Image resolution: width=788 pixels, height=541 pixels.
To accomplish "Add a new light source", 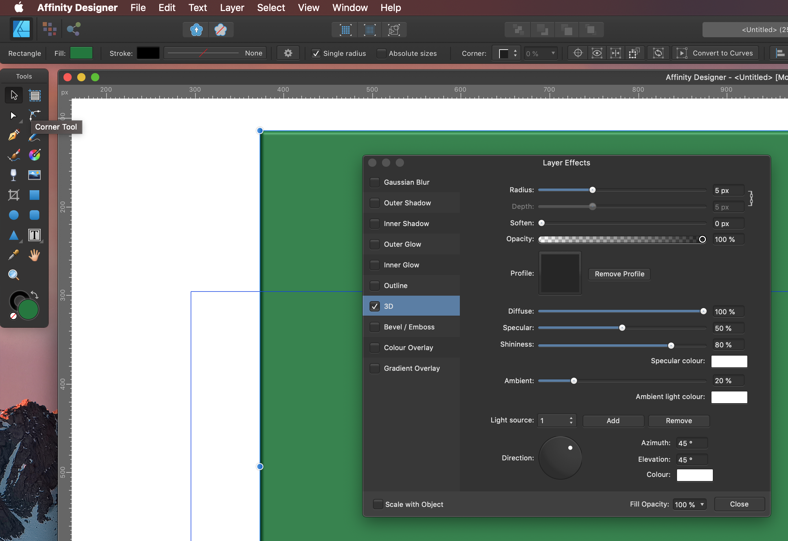I will 613,421.
